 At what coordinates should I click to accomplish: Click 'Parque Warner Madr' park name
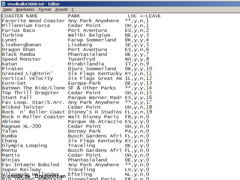(x=95, y=97)
